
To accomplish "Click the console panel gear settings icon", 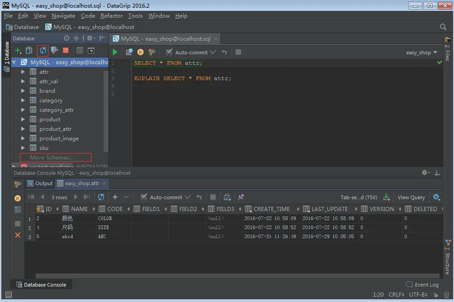I will pos(425,173).
